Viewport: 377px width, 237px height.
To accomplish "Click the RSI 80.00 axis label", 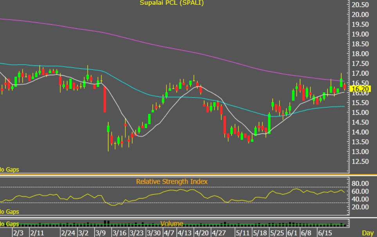I will 360,184.
